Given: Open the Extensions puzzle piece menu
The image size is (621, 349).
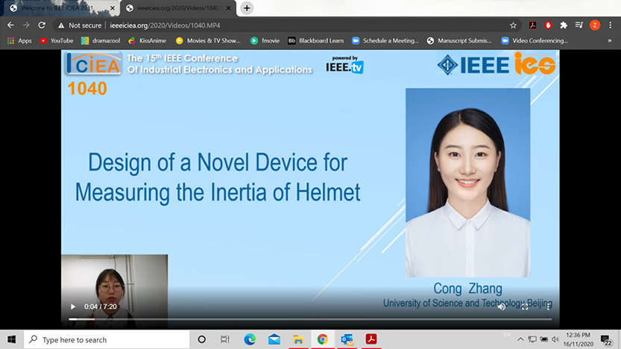Looking at the screenshot, I should coord(564,25).
